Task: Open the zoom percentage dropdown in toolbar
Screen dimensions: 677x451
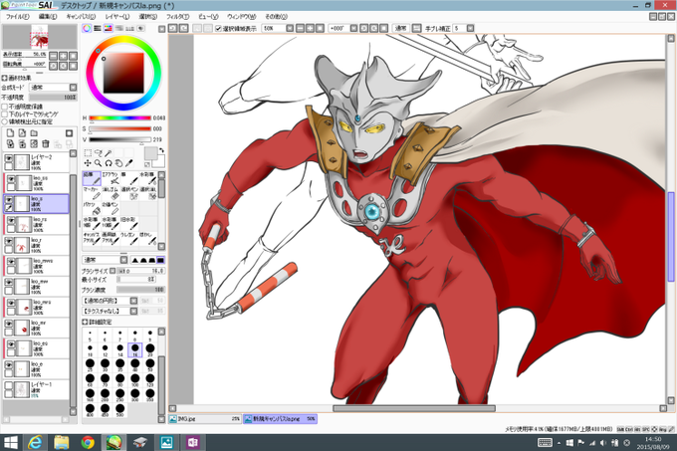Action: pyautogui.click(x=290, y=29)
